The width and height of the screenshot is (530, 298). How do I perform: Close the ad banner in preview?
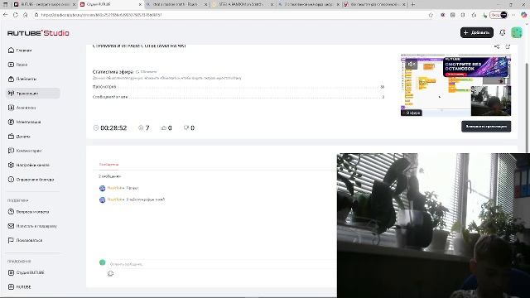tap(503, 63)
